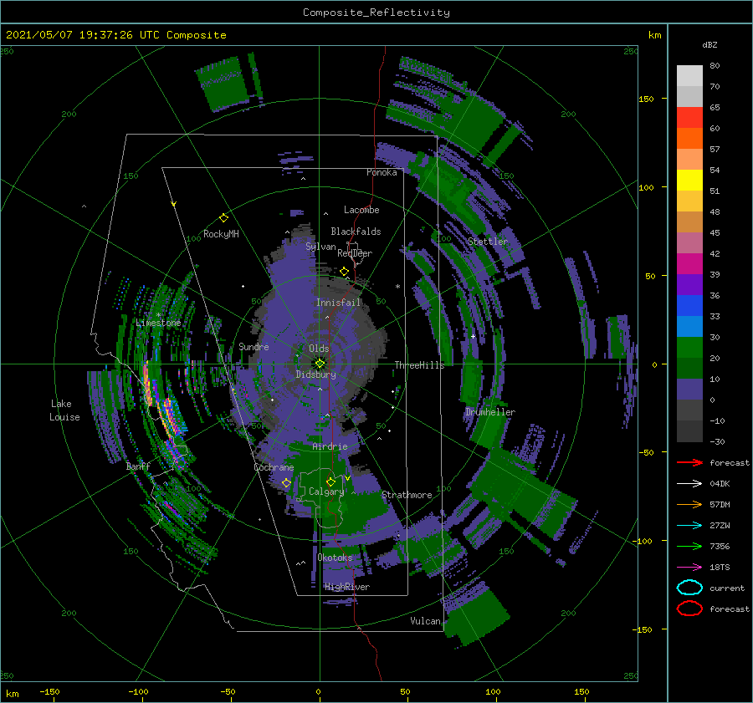Click the Innisfail town label
This screenshot has height=703, width=753.
click(338, 303)
